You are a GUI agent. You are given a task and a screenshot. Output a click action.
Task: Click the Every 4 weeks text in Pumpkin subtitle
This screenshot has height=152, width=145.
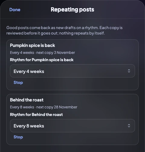pos(22,53)
